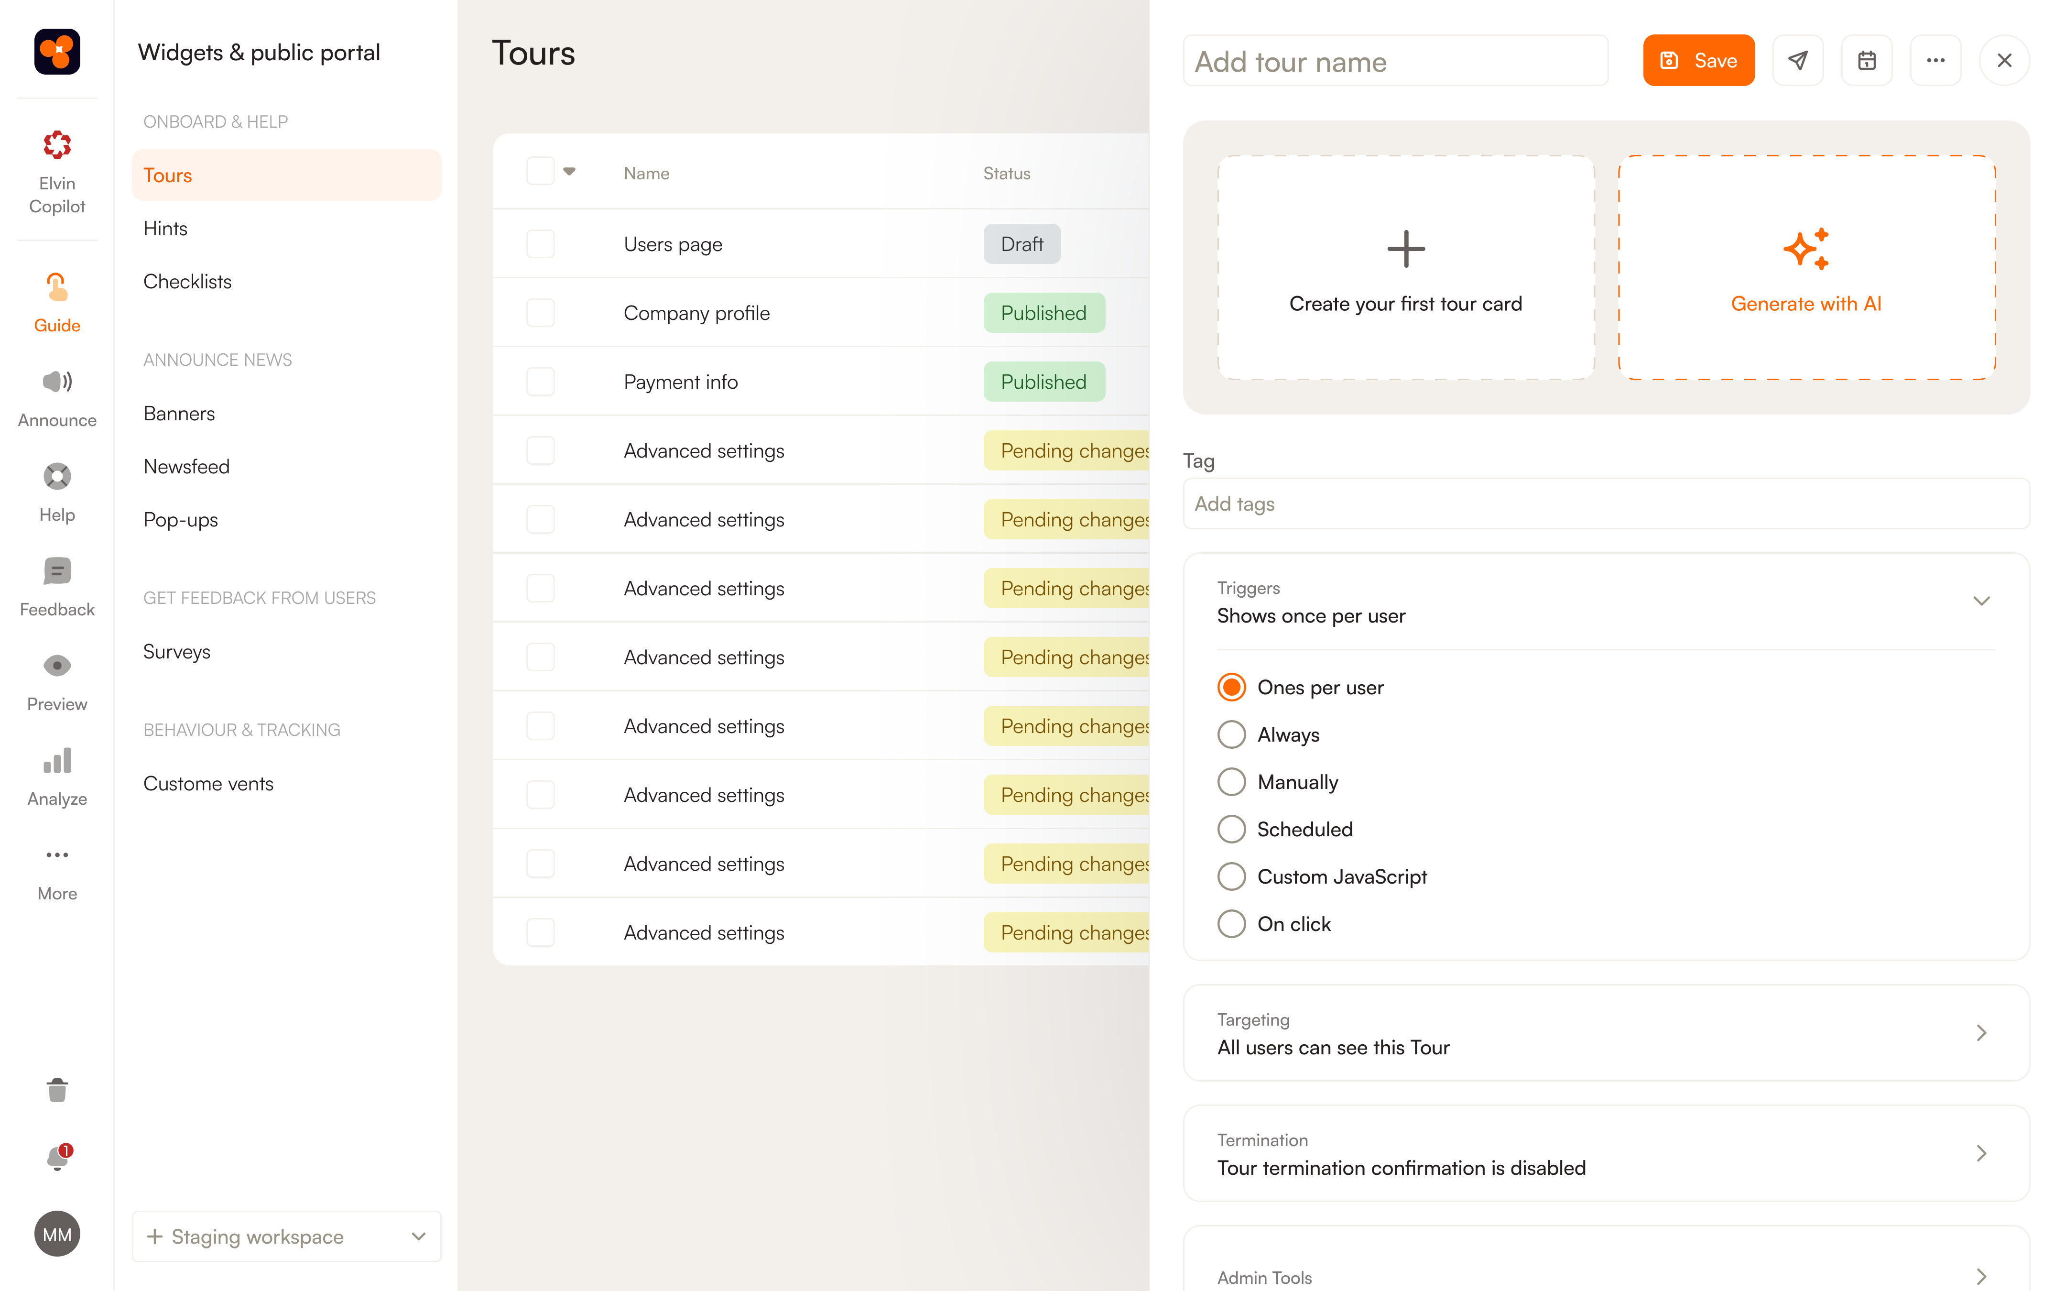The height and width of the screenshot is (1291, 2065).
Task: Open the trash bin icon
Action: (x=57, y=1090)
